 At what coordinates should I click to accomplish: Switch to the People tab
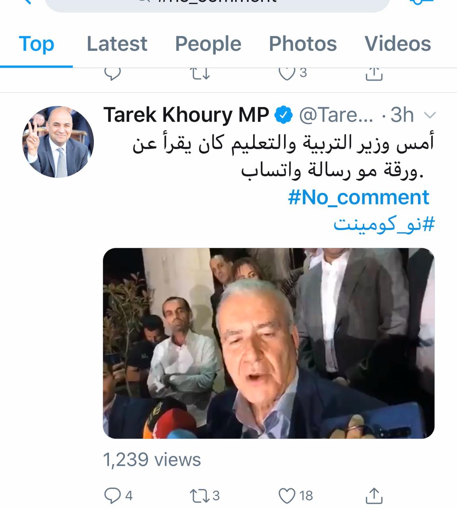tap(208, 44)
